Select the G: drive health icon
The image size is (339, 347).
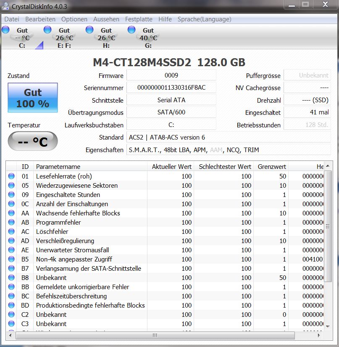(131, 29)
